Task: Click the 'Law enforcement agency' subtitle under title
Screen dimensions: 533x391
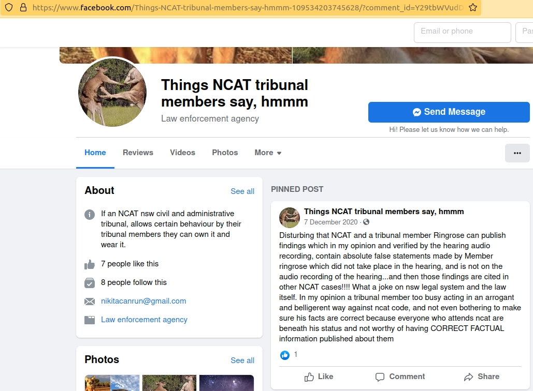Action: 210,118
